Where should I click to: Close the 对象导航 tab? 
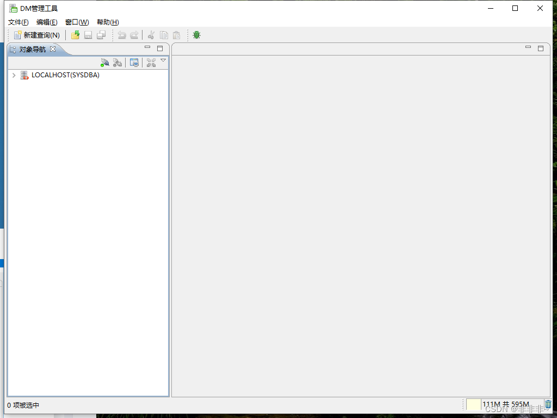[x=53, y=49]
